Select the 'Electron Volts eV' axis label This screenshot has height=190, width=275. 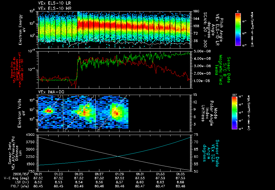point(21,113)
